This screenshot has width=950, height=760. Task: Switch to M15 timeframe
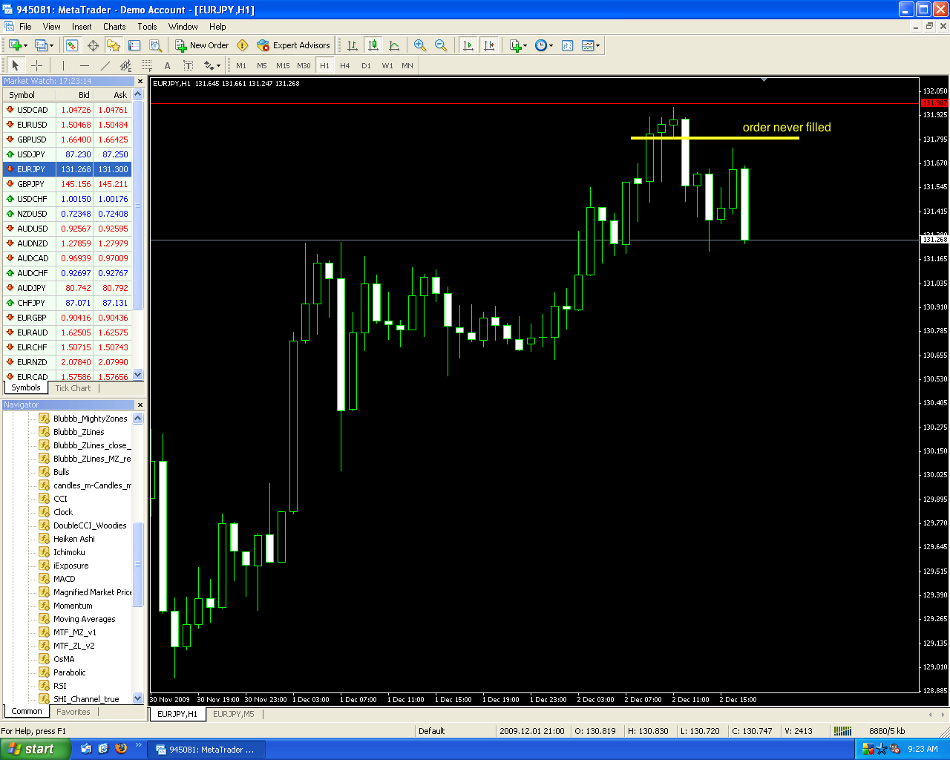click(283, 65)
